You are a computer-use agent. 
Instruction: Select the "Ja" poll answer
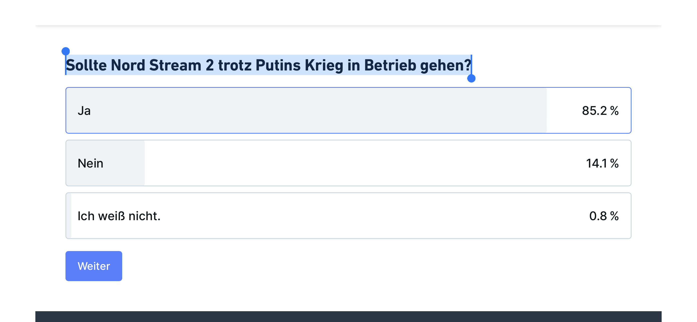click(x=348, y=110)
